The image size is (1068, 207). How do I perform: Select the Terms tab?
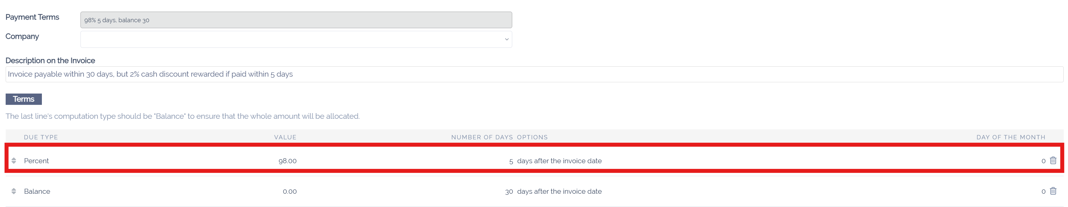click(23, 99)
